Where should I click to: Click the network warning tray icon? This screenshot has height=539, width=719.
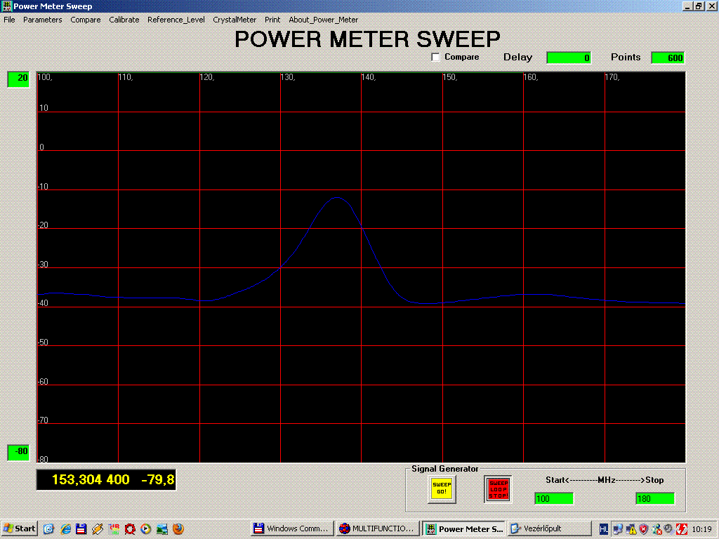click(x=631, y=529)
